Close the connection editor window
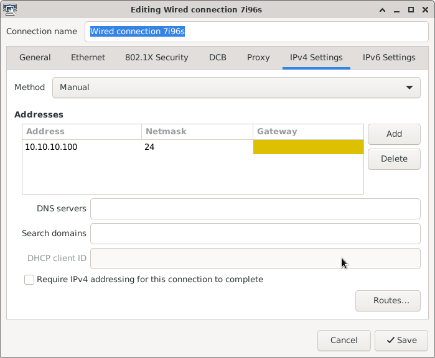Image resolution: width=435 pixels, height=358 pixels. click(x=425, y=10)
